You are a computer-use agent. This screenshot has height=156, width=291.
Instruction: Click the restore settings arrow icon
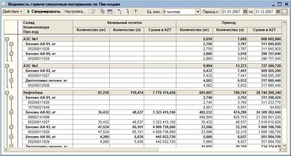tap(119, 11)
